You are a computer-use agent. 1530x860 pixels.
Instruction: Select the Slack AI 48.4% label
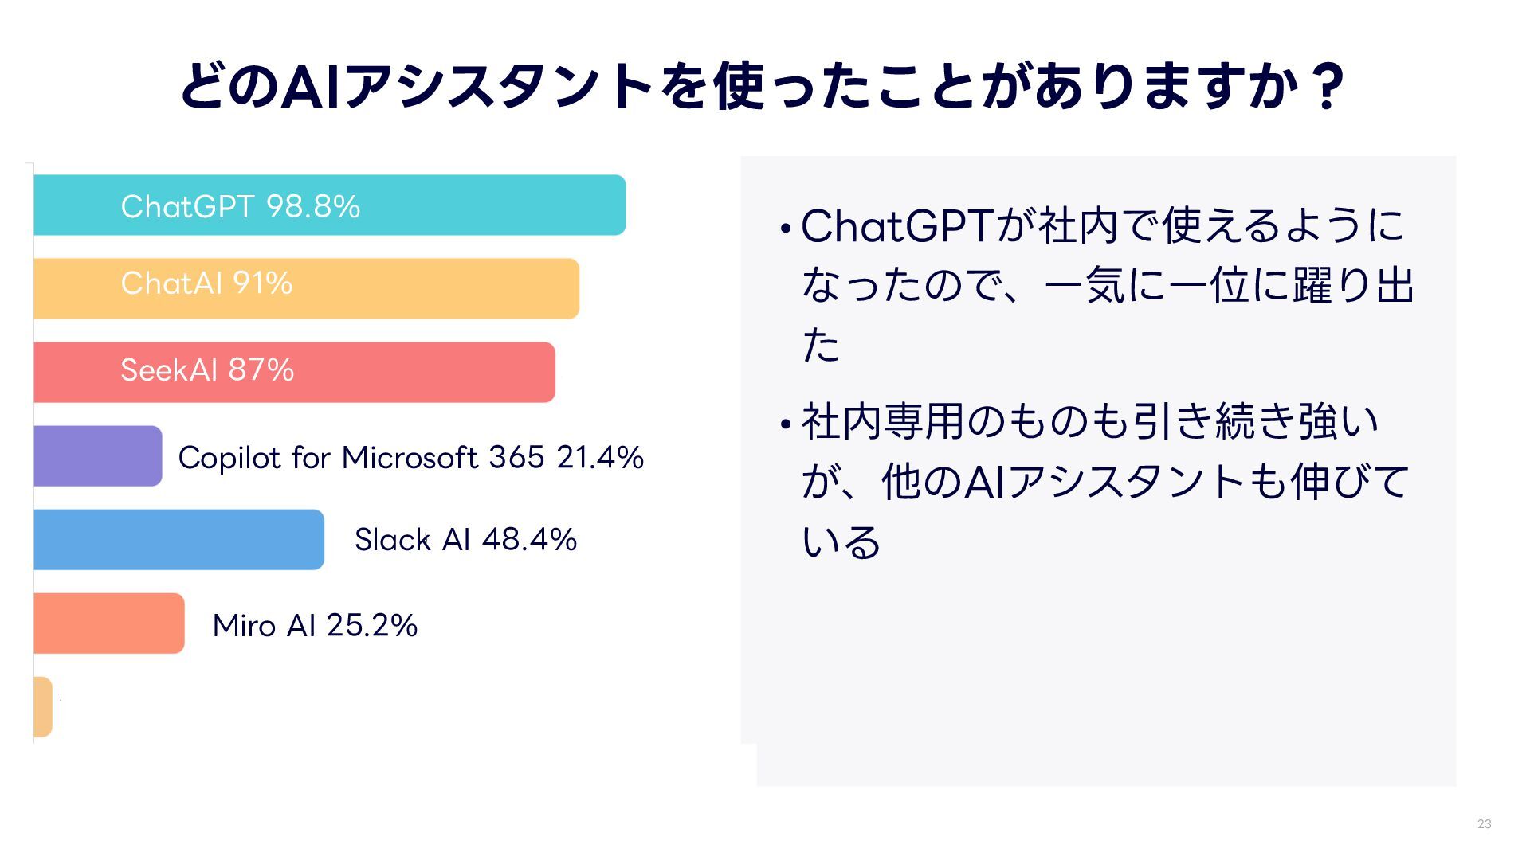pyautogui.click(x=465, y=540)
